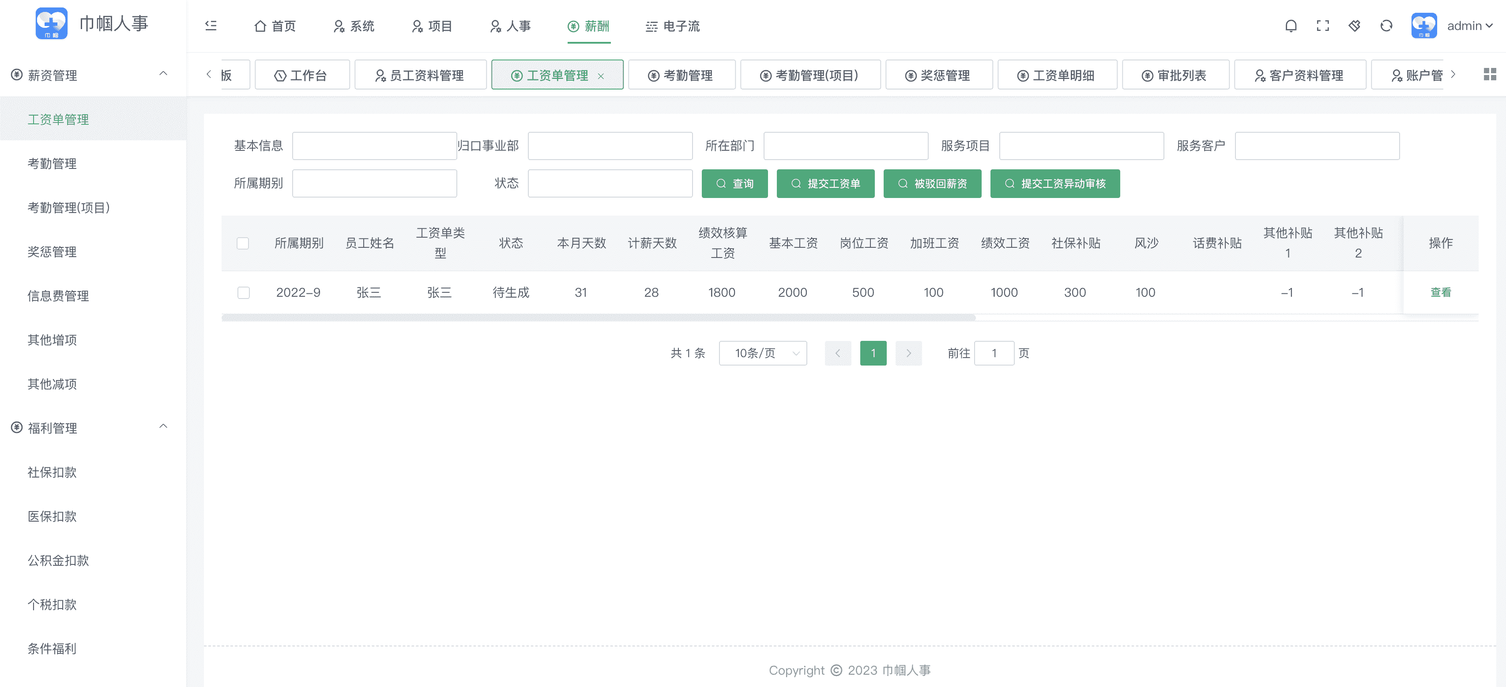Focus the 服务项目 input field
The image size is (1506, 687).
click(x=1081, y=146)
